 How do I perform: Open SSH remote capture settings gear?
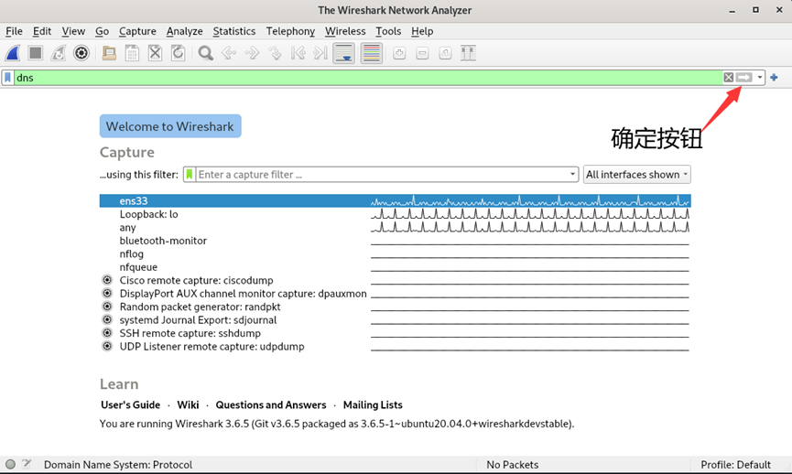[x=107, y=333]
